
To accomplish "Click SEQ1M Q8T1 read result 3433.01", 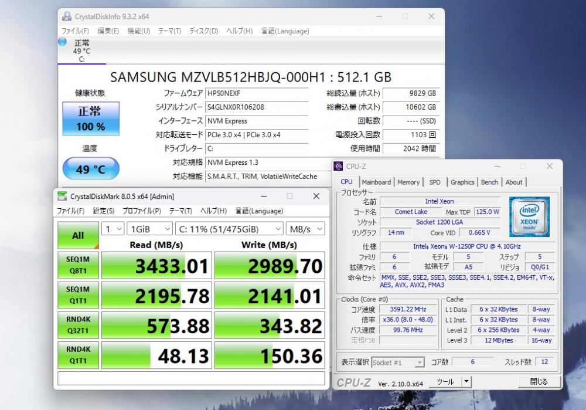I will pyautogui.click(x=156, y=265).
